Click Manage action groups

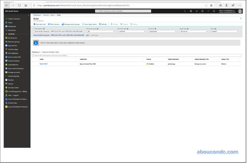[71, 24]
